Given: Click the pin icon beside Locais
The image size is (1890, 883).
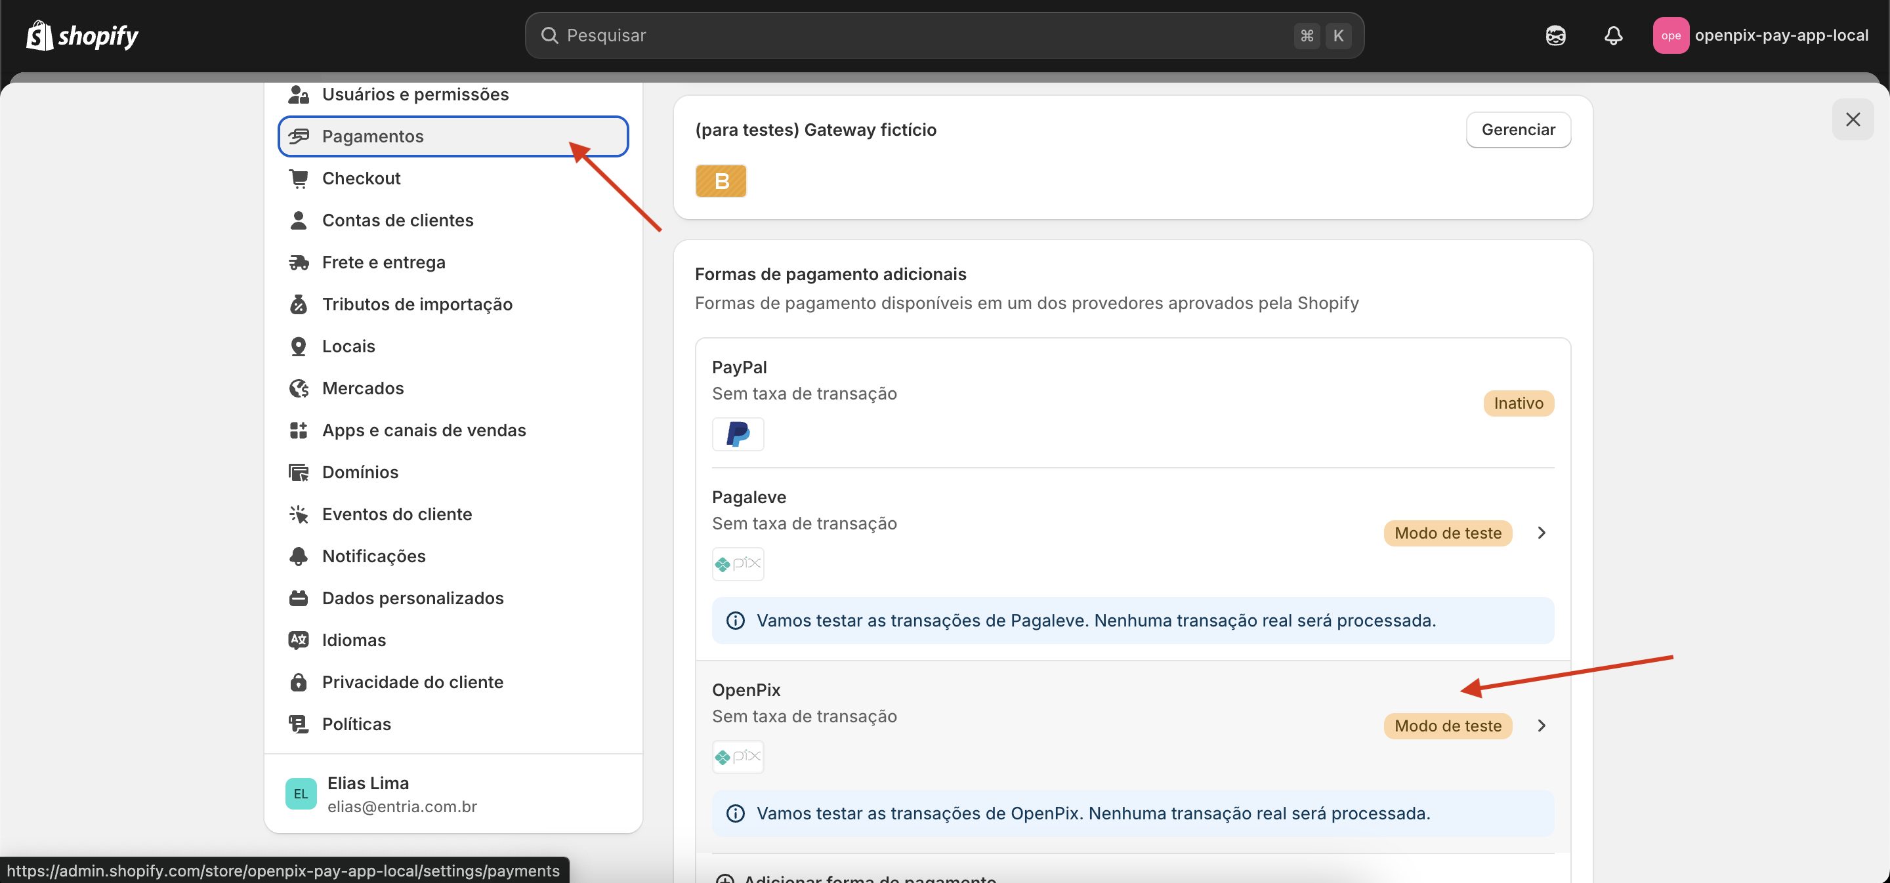Looking at the screenshot, I should point(299,346).
